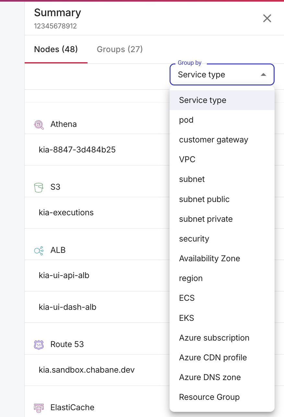Choose region grouping option
The width and height of the screenshot is (284, 417).
point(222,278)
